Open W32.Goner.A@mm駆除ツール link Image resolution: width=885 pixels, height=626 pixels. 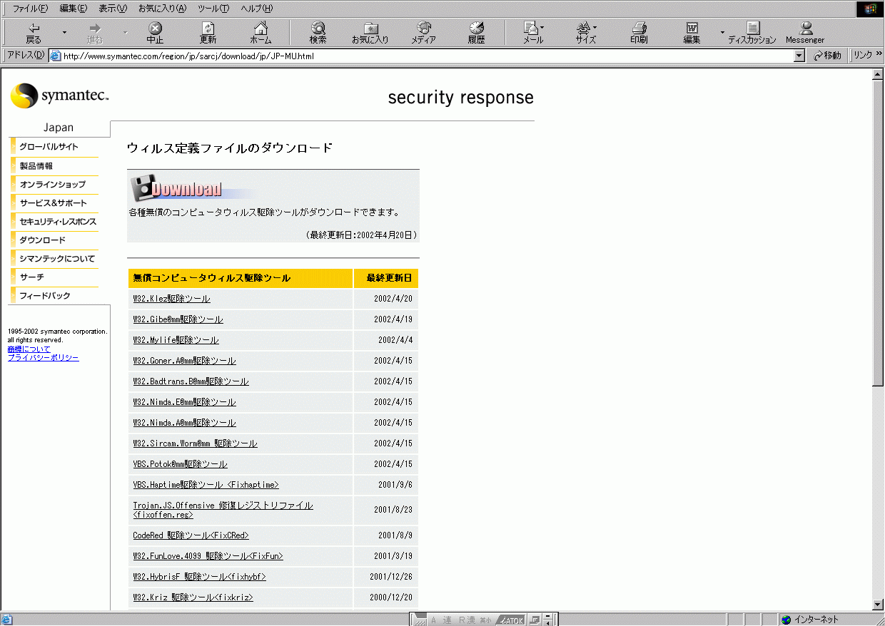click(184, 361)
